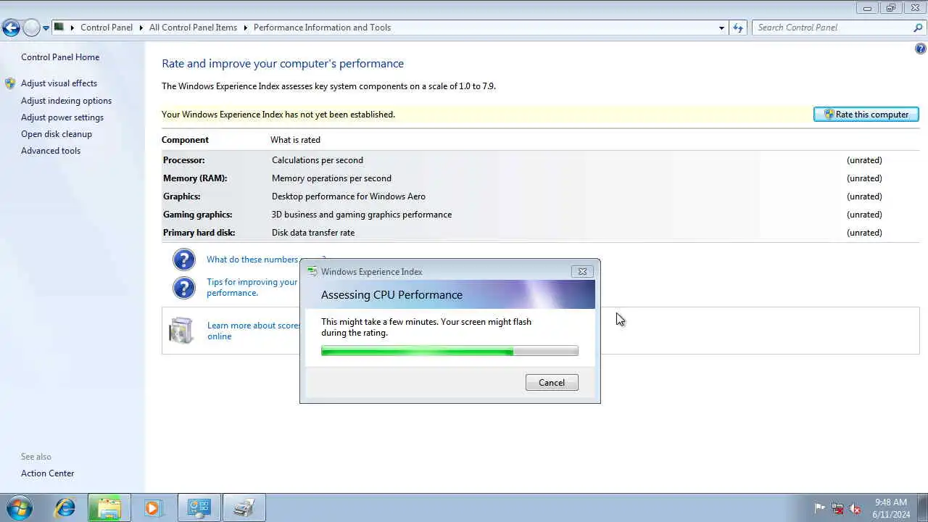Open Adjust power settings

(x=62, y=117)
